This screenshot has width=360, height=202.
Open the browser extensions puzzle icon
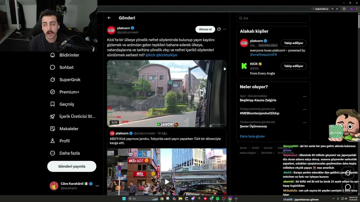[x=344, y=9]
